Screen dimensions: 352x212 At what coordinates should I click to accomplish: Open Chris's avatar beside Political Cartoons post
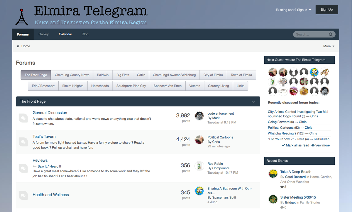(x=199, y=139)
